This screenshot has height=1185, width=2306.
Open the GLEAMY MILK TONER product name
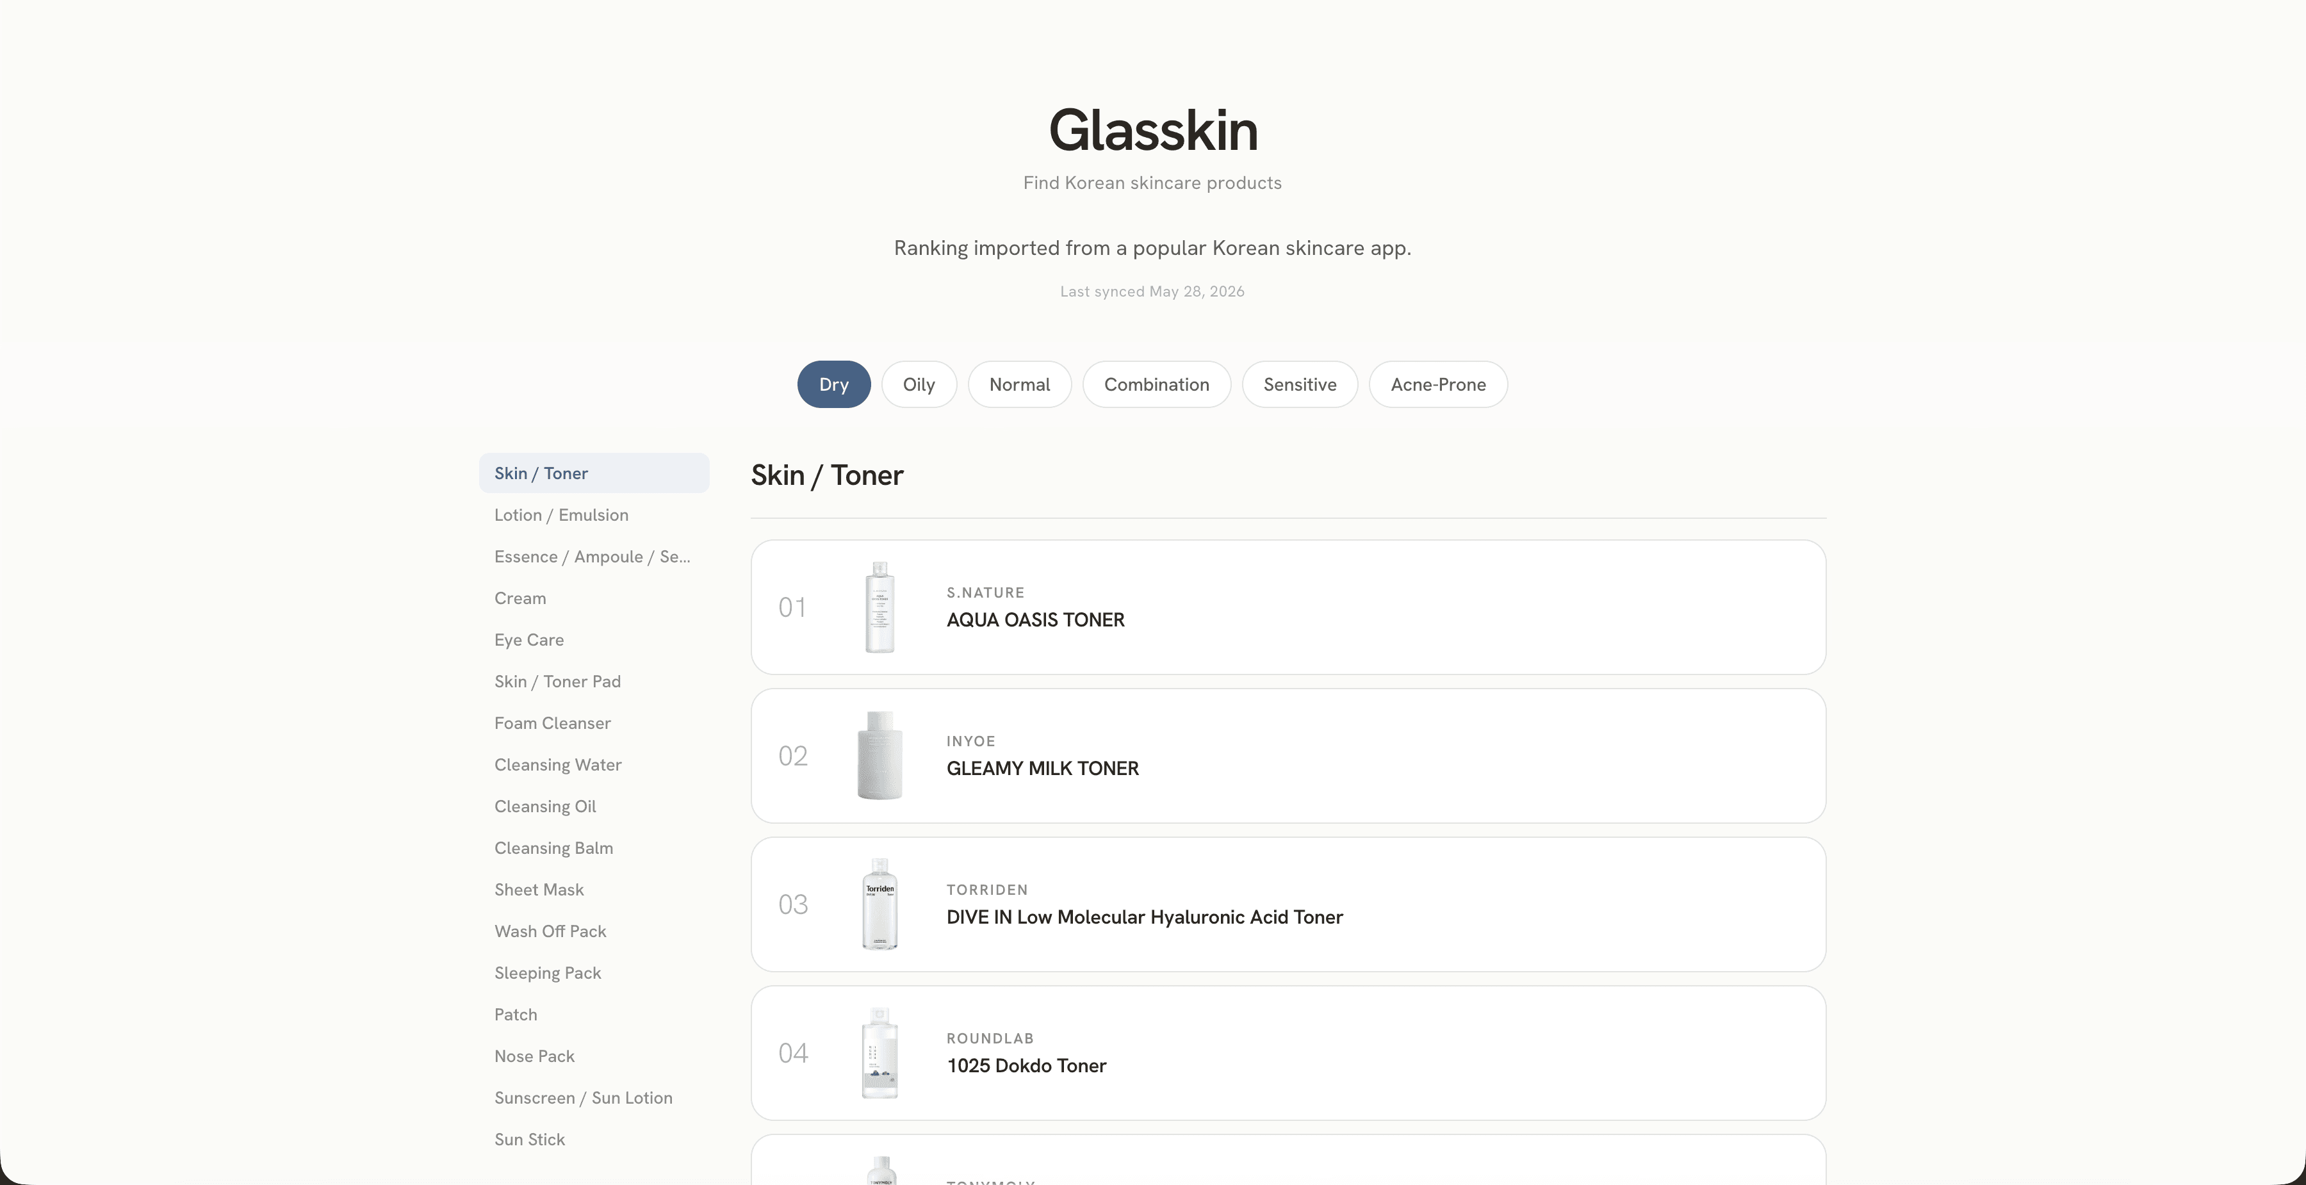point(1043,768)
